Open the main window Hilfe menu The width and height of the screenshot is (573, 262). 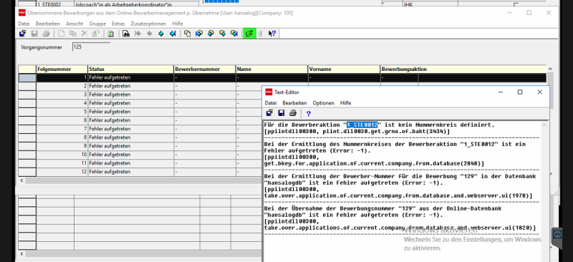(178, 24)
